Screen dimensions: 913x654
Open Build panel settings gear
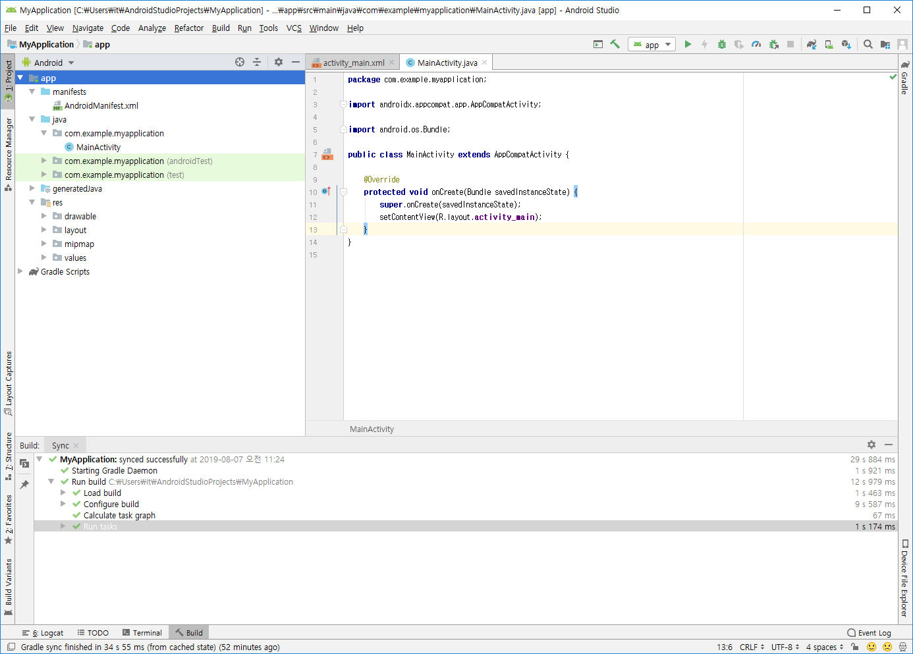tap(871, 445)
